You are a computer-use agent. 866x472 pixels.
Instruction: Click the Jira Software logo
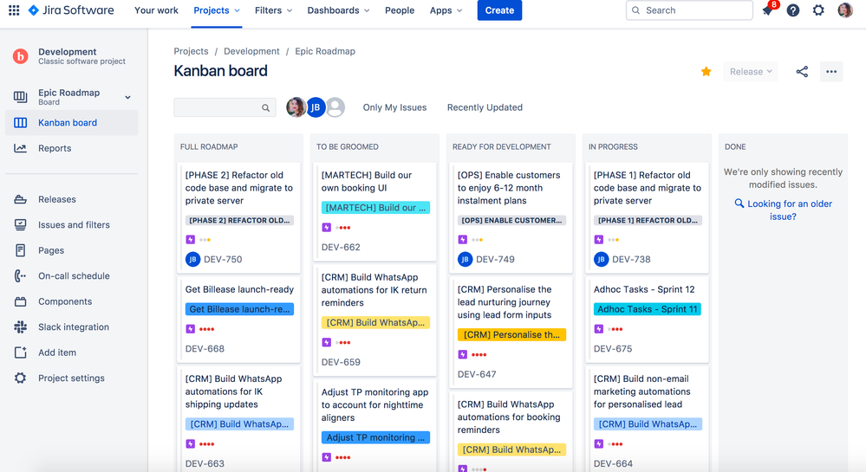click(x=71, y=10)
